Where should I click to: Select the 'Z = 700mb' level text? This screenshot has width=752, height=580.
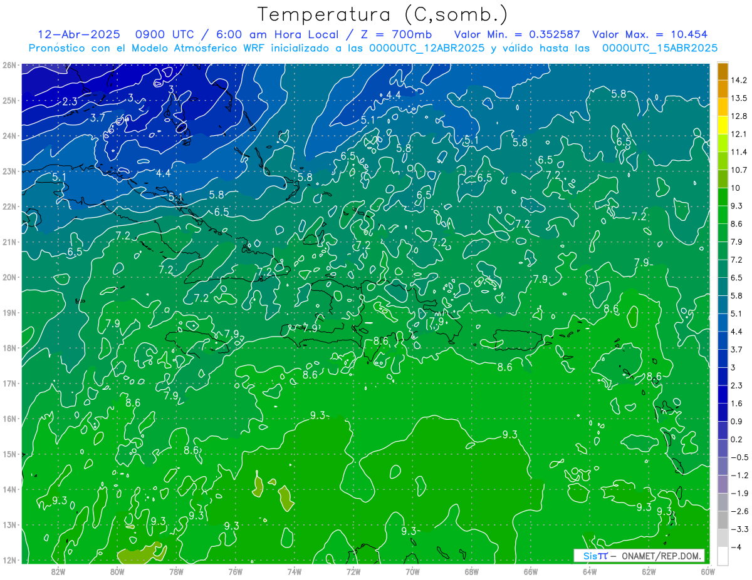395,34
